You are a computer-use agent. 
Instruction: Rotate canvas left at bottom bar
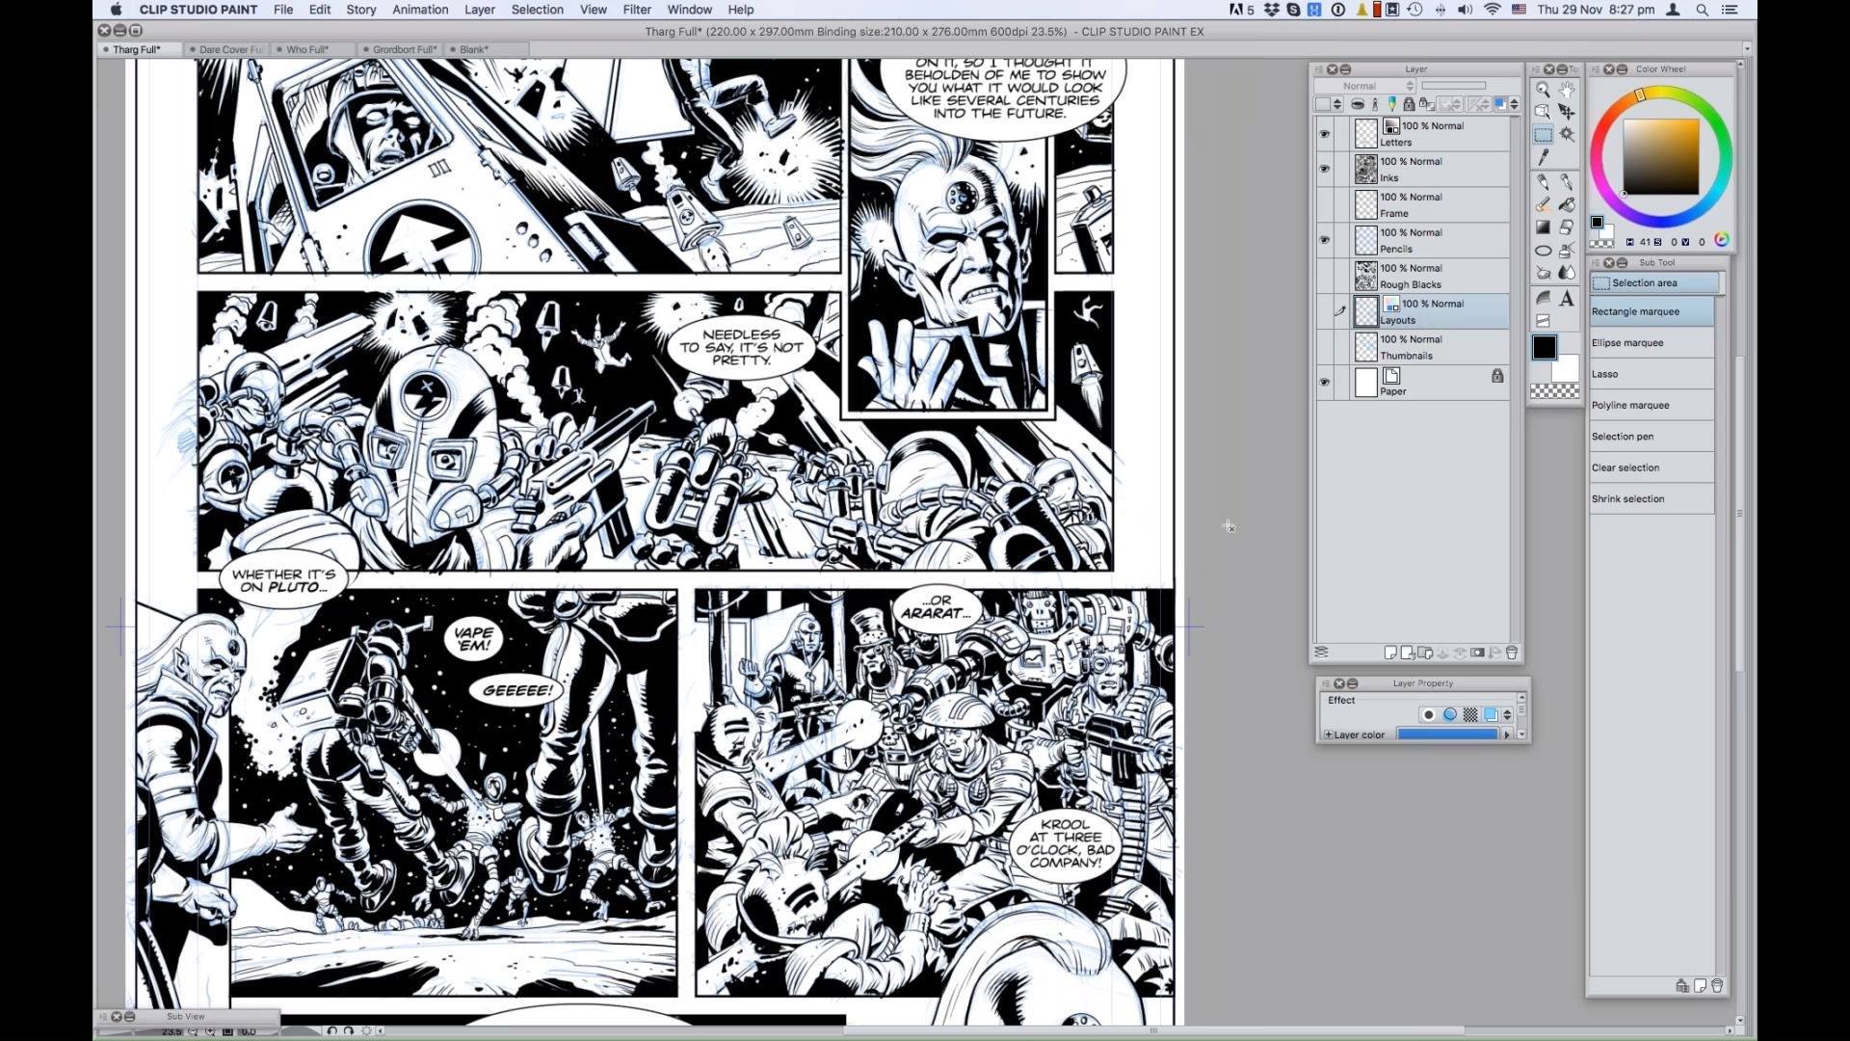click(331, 1030)
